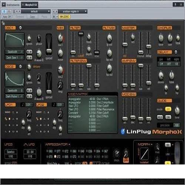
Task: Click the OSC2 fm knob
Action: click(x=39, y=77)
